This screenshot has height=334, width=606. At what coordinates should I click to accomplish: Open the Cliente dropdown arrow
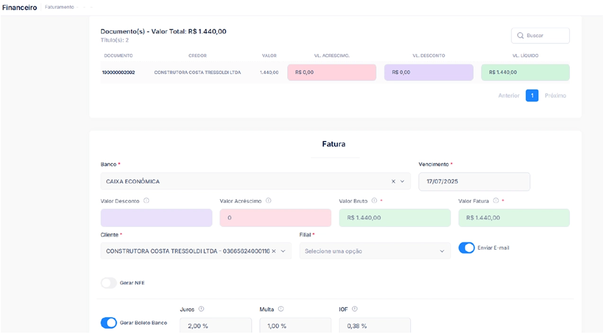coord(283,251)
